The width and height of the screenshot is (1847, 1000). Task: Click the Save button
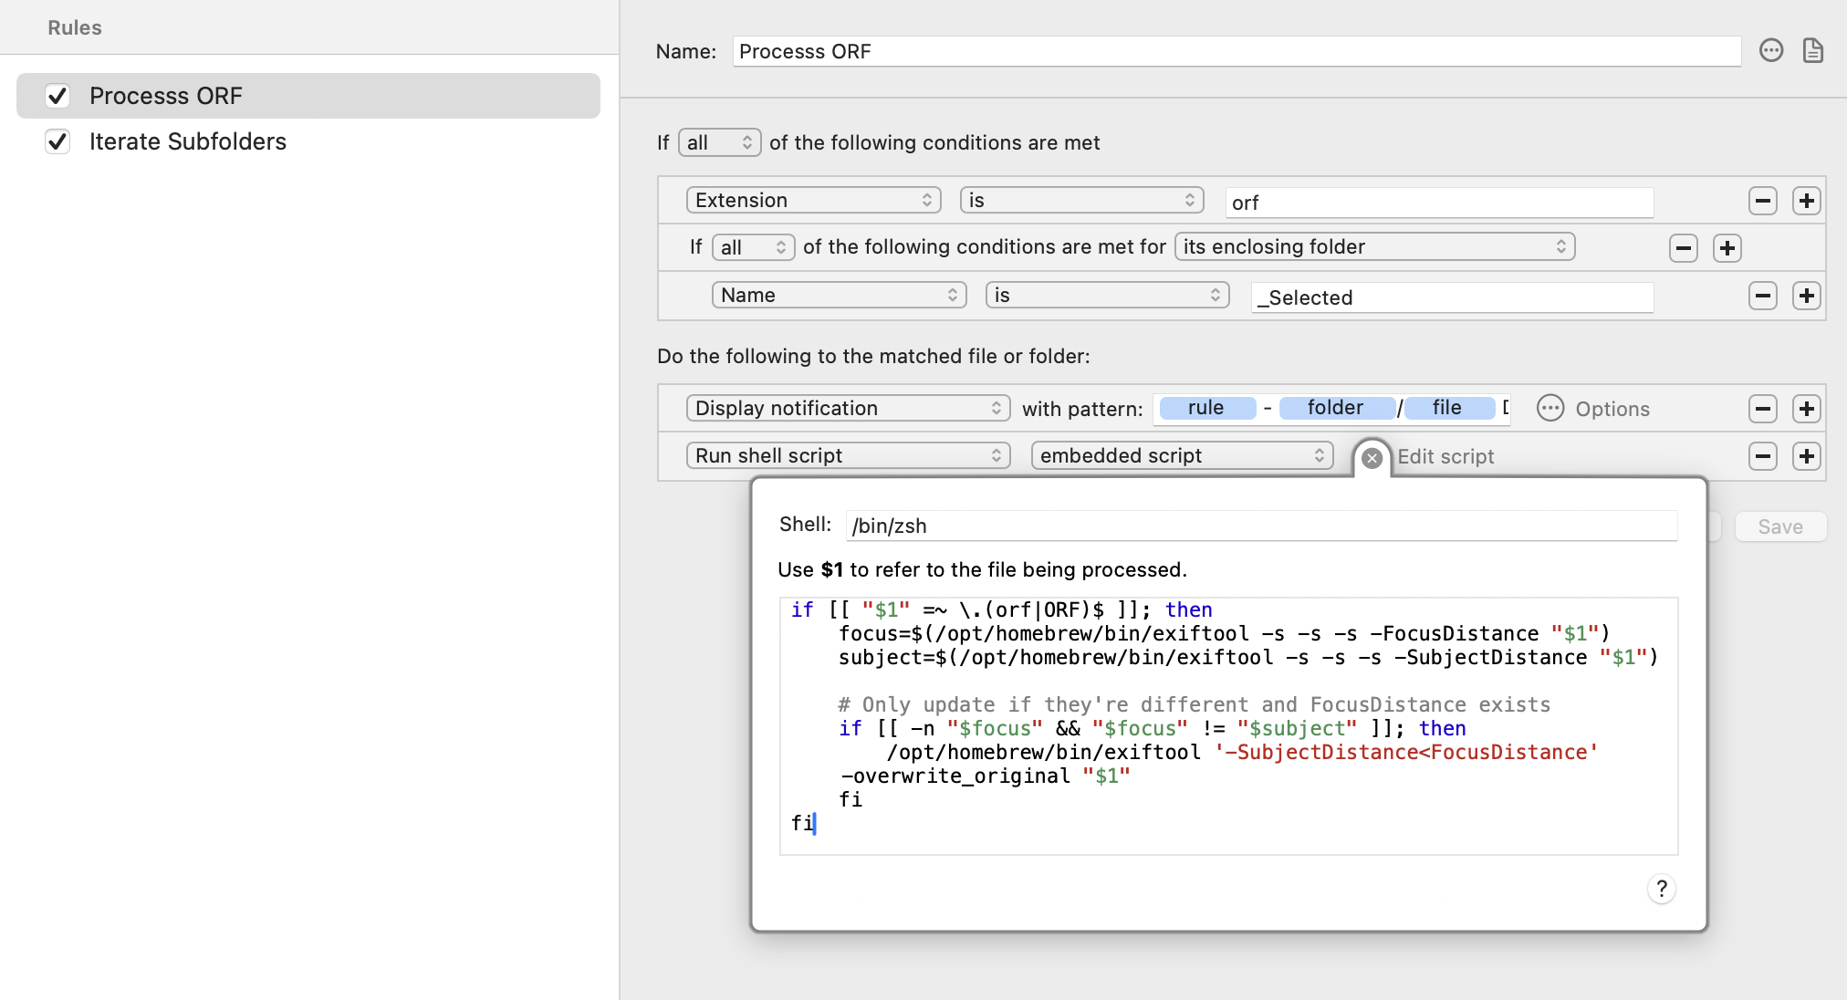1779,526
